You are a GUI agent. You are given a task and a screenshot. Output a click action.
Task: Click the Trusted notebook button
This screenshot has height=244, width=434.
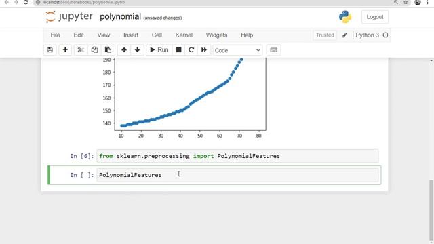point(325,35)
